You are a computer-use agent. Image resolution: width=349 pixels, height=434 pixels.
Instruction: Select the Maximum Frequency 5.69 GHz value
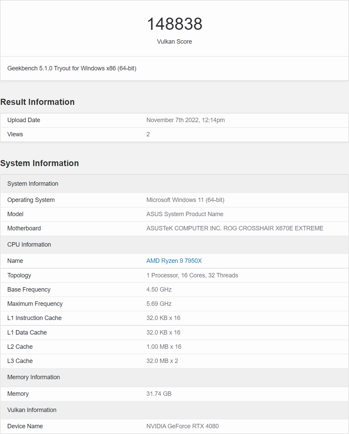pos(159,304)
